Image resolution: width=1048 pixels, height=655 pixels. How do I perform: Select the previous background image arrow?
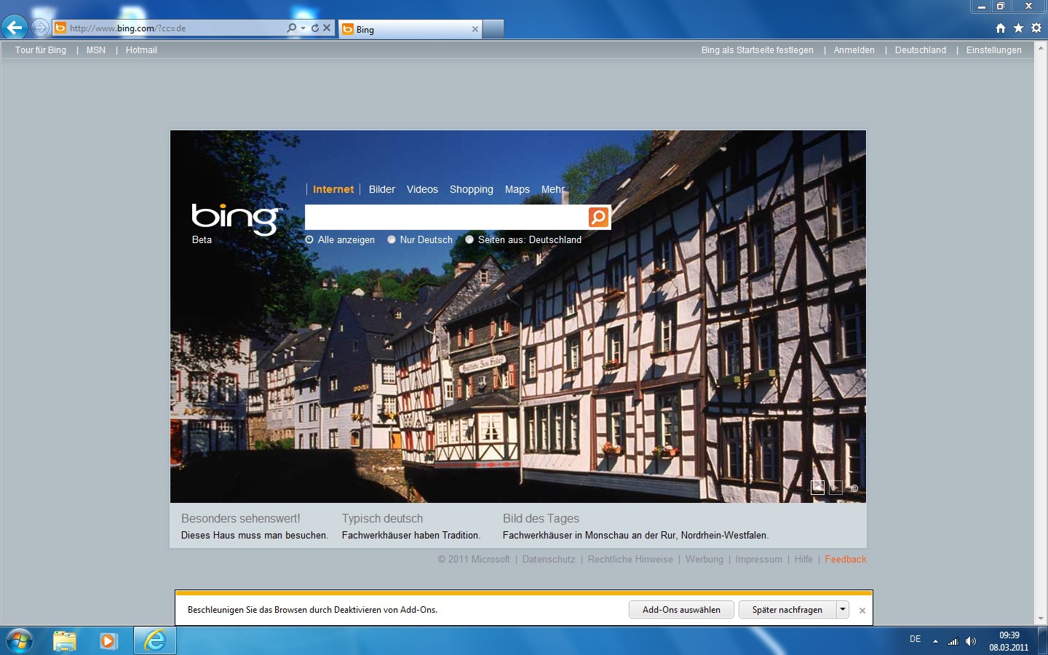(x=817, y=487)
